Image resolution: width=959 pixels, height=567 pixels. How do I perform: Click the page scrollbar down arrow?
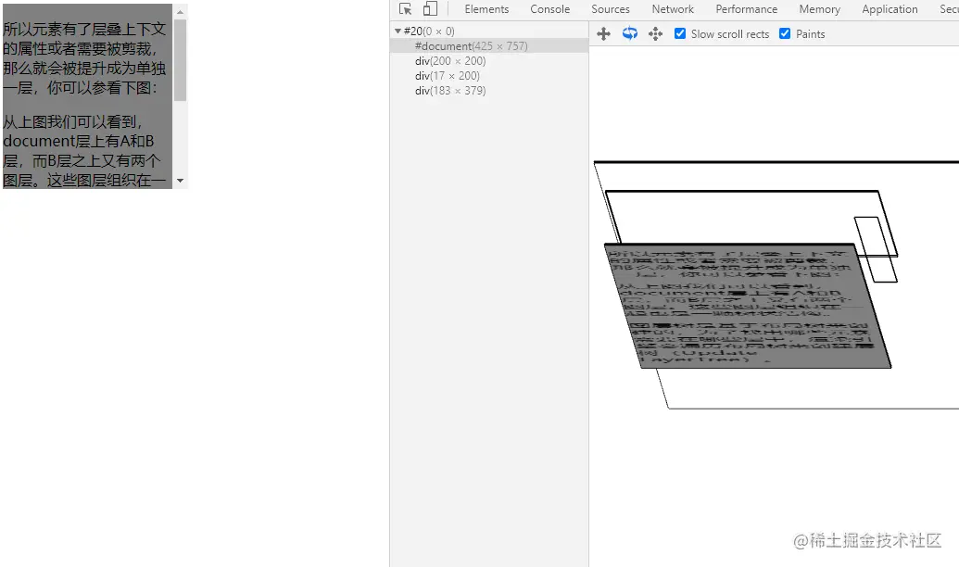180,181
